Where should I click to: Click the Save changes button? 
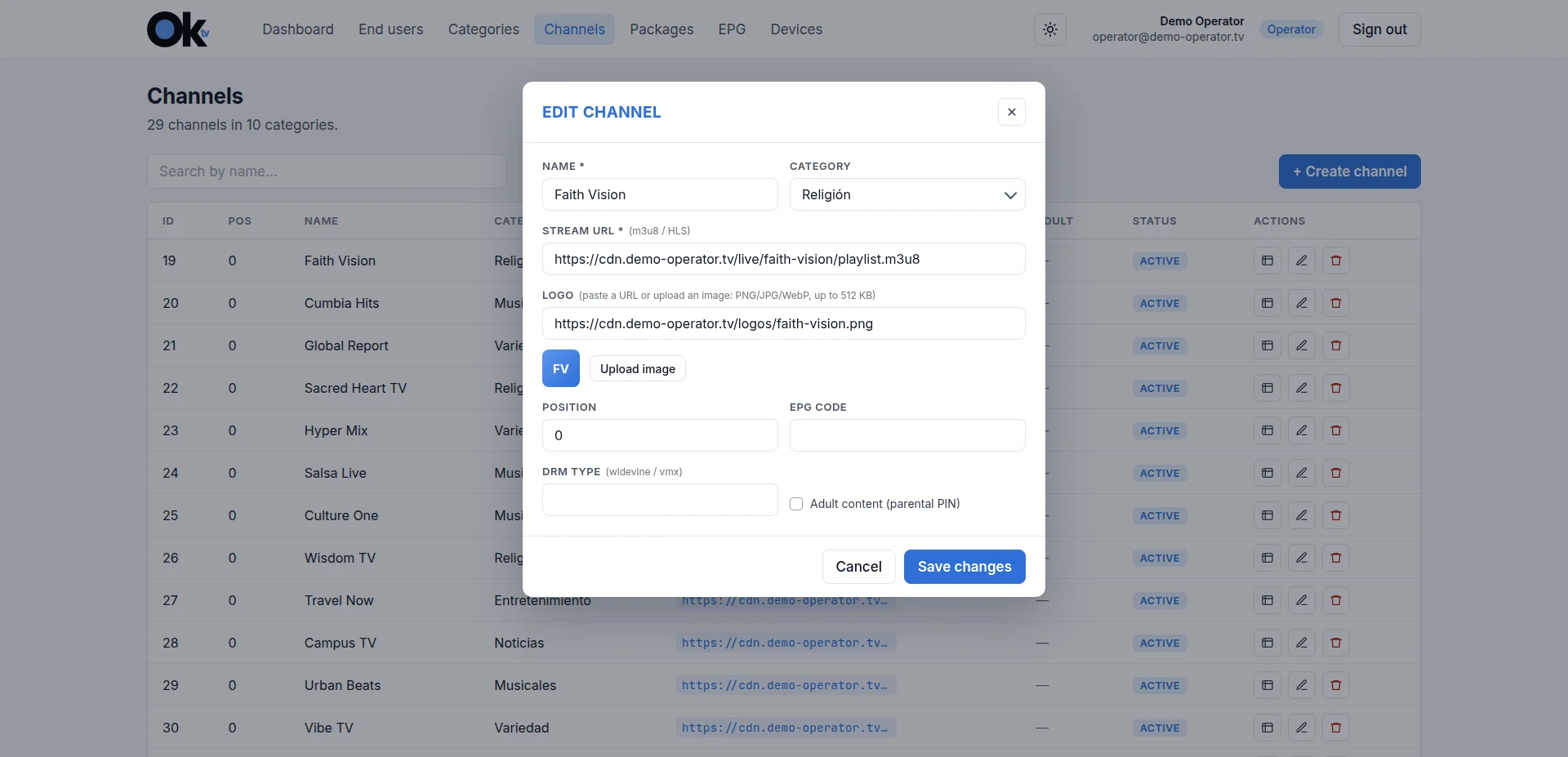(x=964, y=567)
